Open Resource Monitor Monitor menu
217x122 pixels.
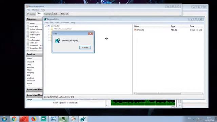pyautogui.click(x=35, y=10)
